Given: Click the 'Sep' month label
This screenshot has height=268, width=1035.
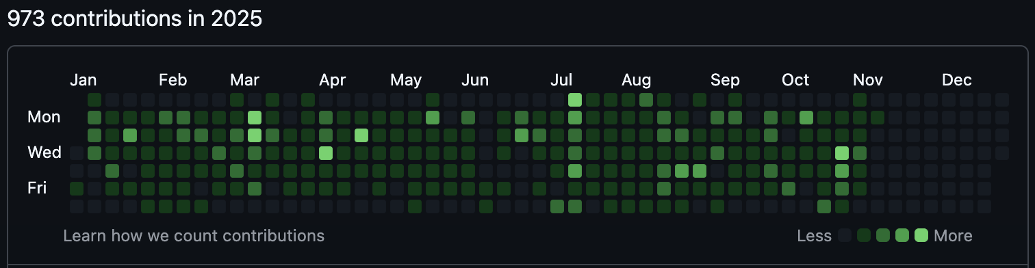Looking at the screenshot, I should [x=725, y=80].
